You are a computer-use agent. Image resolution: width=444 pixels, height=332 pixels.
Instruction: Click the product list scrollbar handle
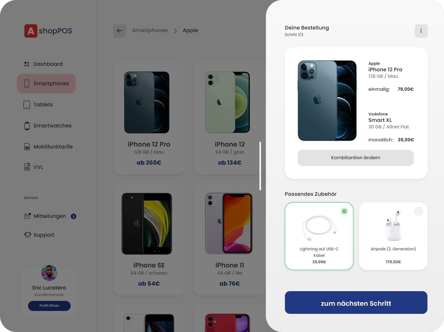pyautogui.click(x=260, y=166)
